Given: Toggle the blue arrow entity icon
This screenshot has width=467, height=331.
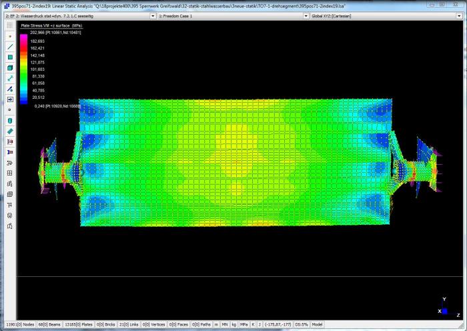Looking at the screenshot, I should coord(10,99).
